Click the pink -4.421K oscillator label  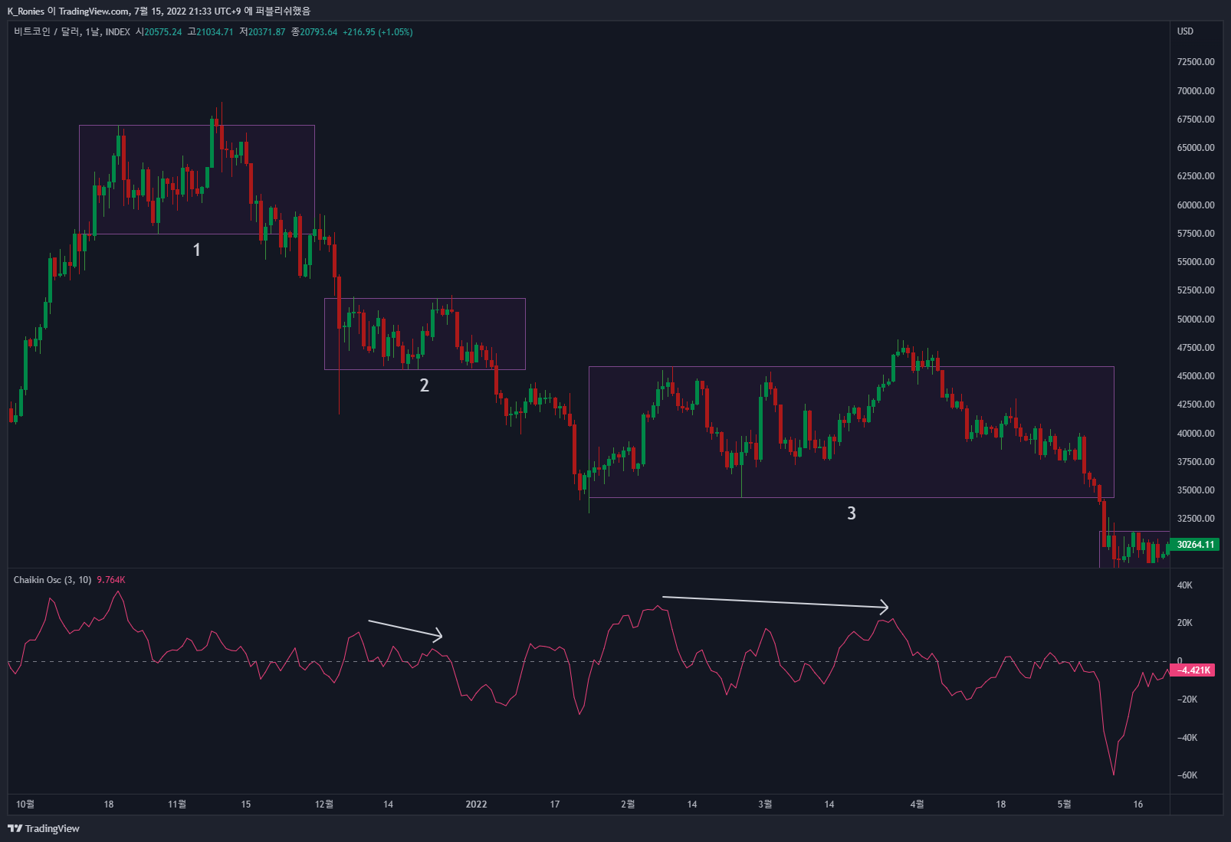point(1194,670)
